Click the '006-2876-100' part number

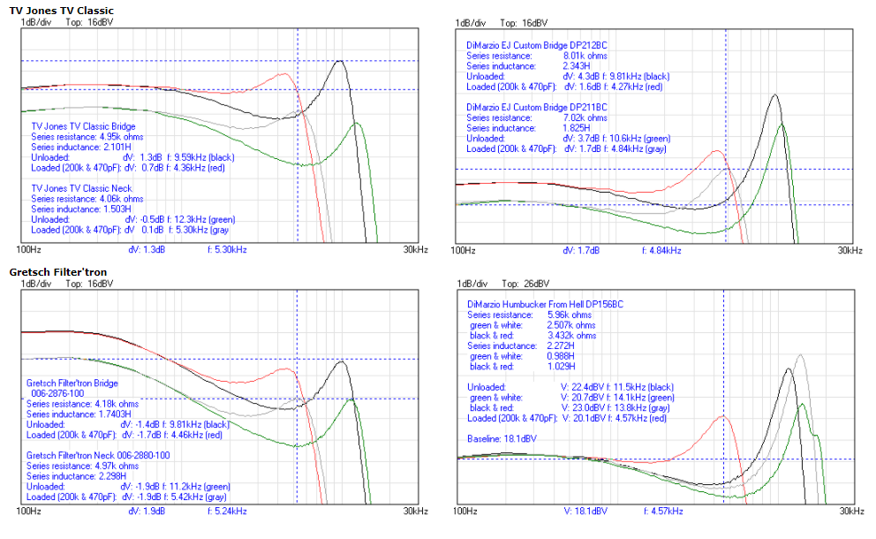coord(57,393)
